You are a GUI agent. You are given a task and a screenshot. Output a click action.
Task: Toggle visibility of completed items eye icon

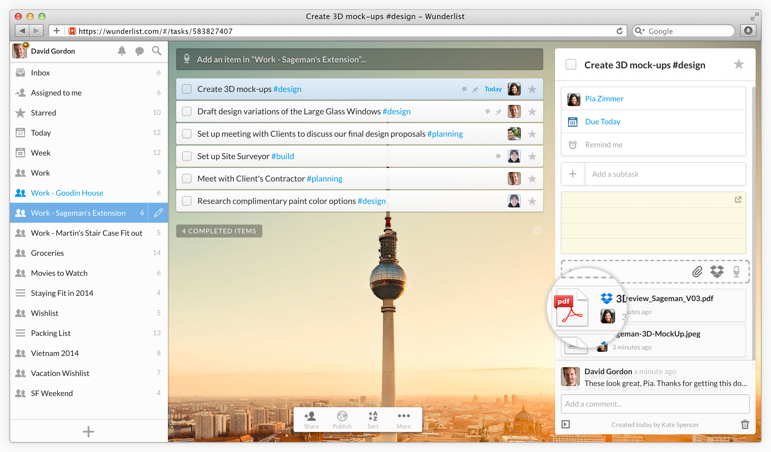[x=537, y=231]
